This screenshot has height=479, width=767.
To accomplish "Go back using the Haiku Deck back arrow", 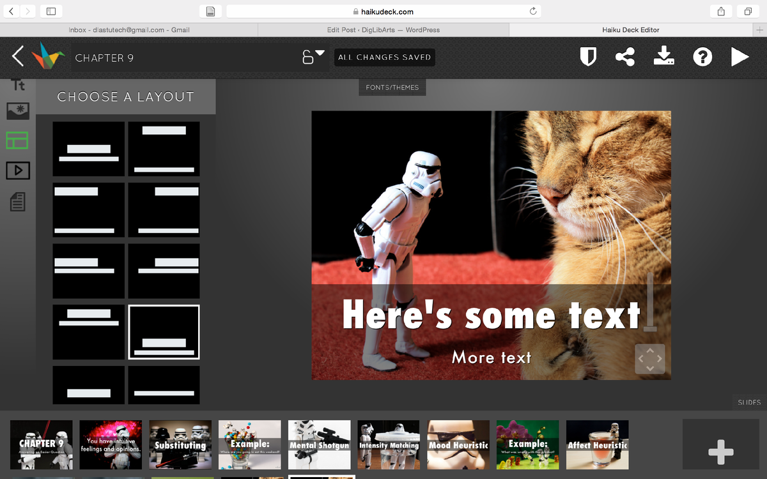I will pyautogui.click(x=18, y=57).
